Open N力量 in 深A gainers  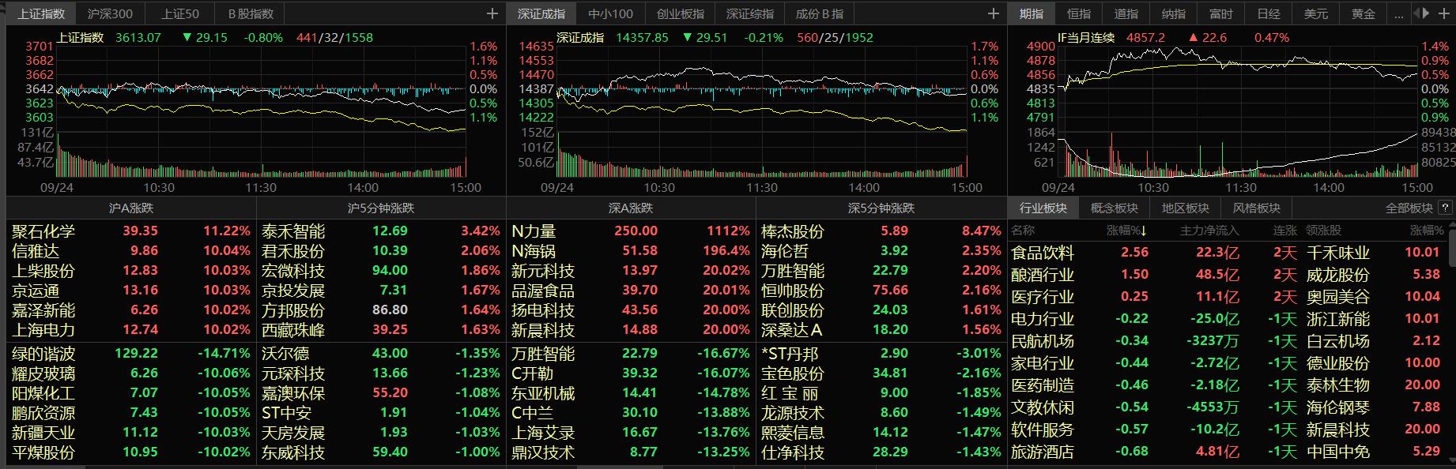(x=631, y=231)
